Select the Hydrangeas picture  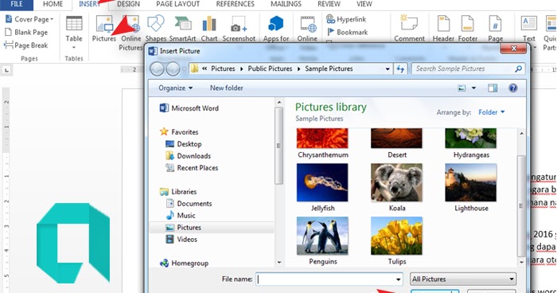coord(471,143)
